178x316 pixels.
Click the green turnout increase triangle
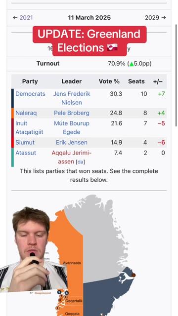pyautogui.click(x=132, y=64)
